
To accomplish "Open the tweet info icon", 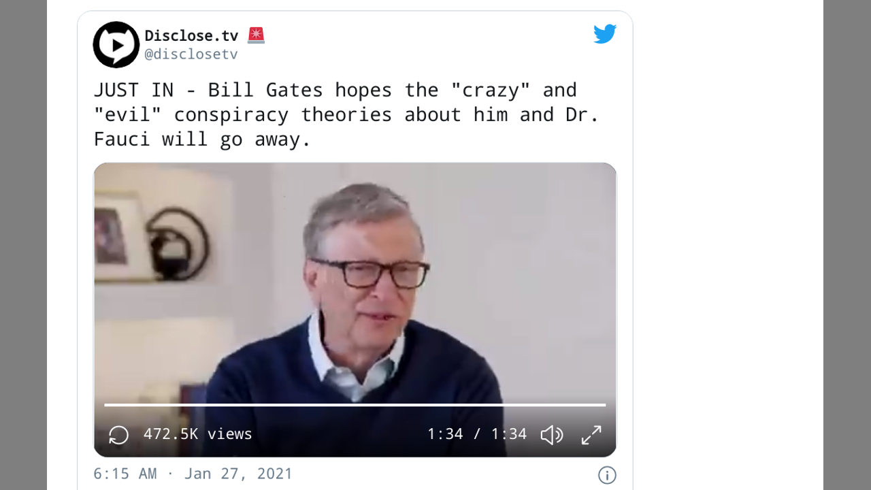I will tap(607, 475).
